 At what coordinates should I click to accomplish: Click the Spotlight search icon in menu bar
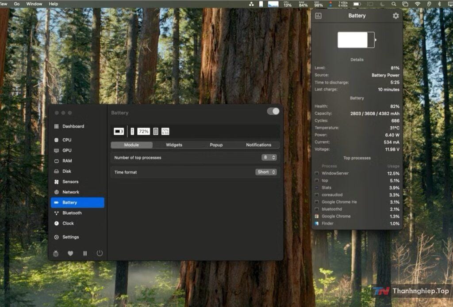394,4
